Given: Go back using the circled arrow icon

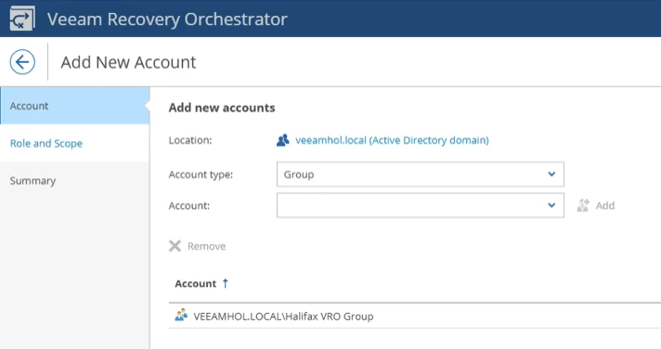Looking at the screenshot, I should point(22,62).
